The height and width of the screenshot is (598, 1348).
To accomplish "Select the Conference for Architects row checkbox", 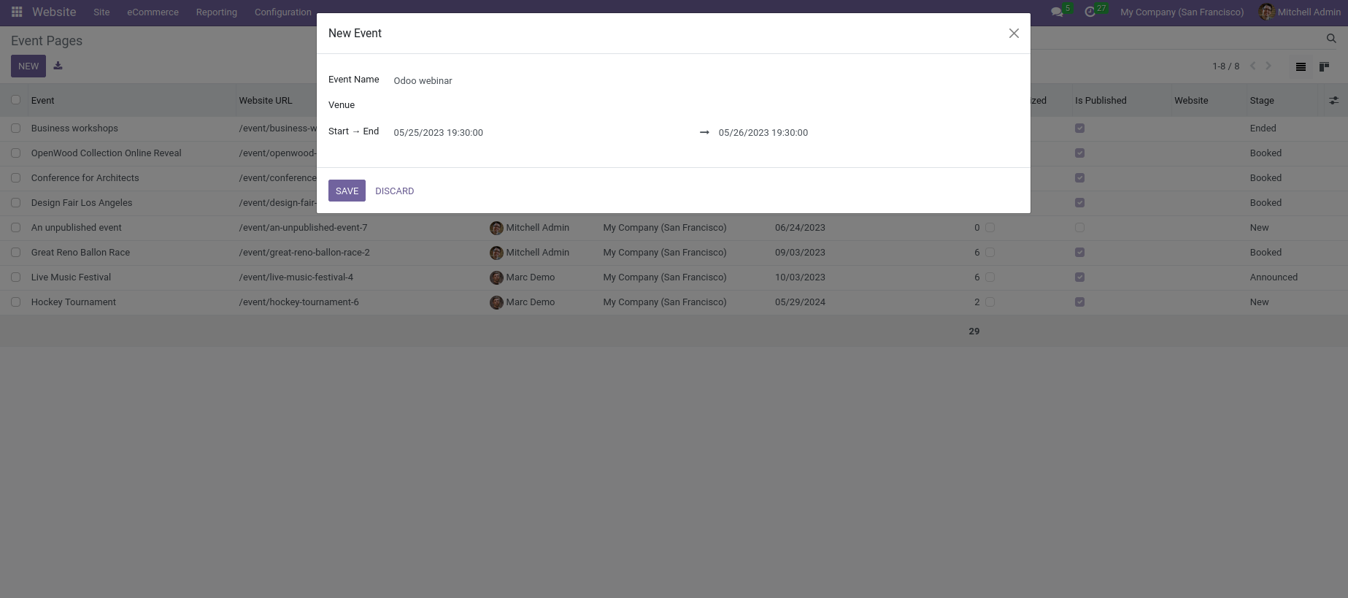I will pos(15,178).
